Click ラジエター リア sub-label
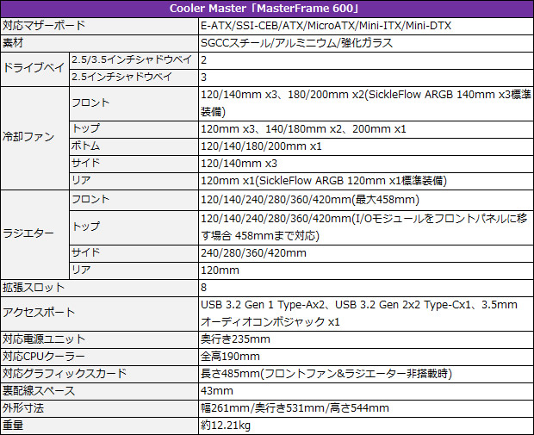The width and height of the screenshot is (534, 435). (x=133, y=270)
